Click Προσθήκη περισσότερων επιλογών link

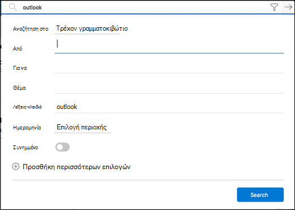click(x=77, y=167)
